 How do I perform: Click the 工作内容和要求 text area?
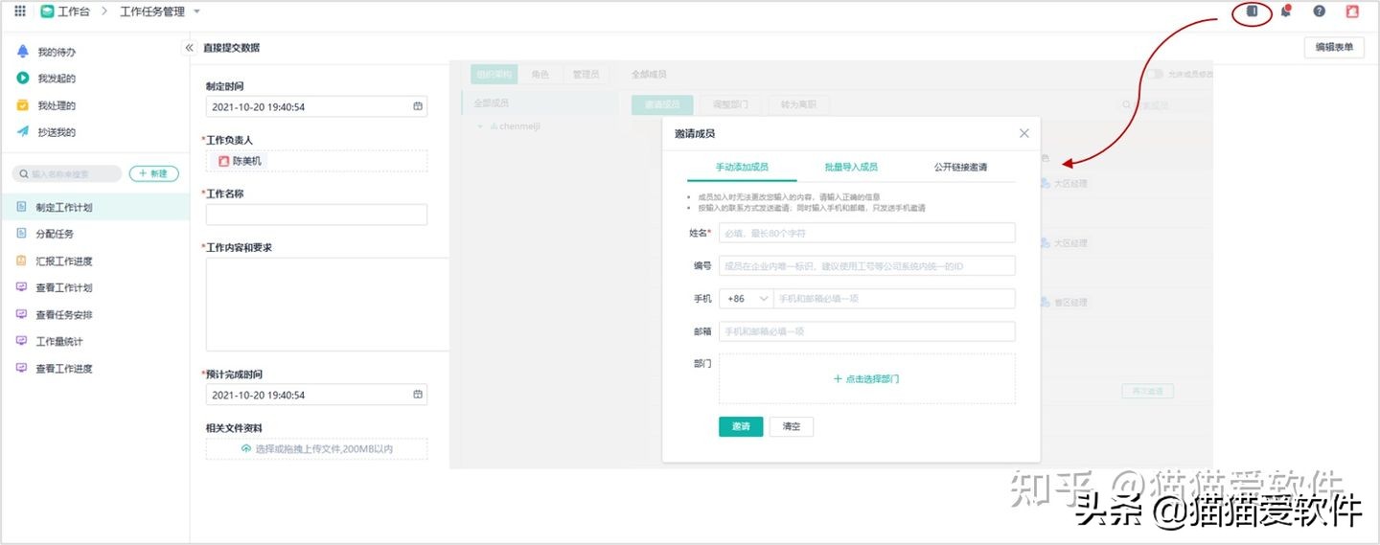(328, 304)
